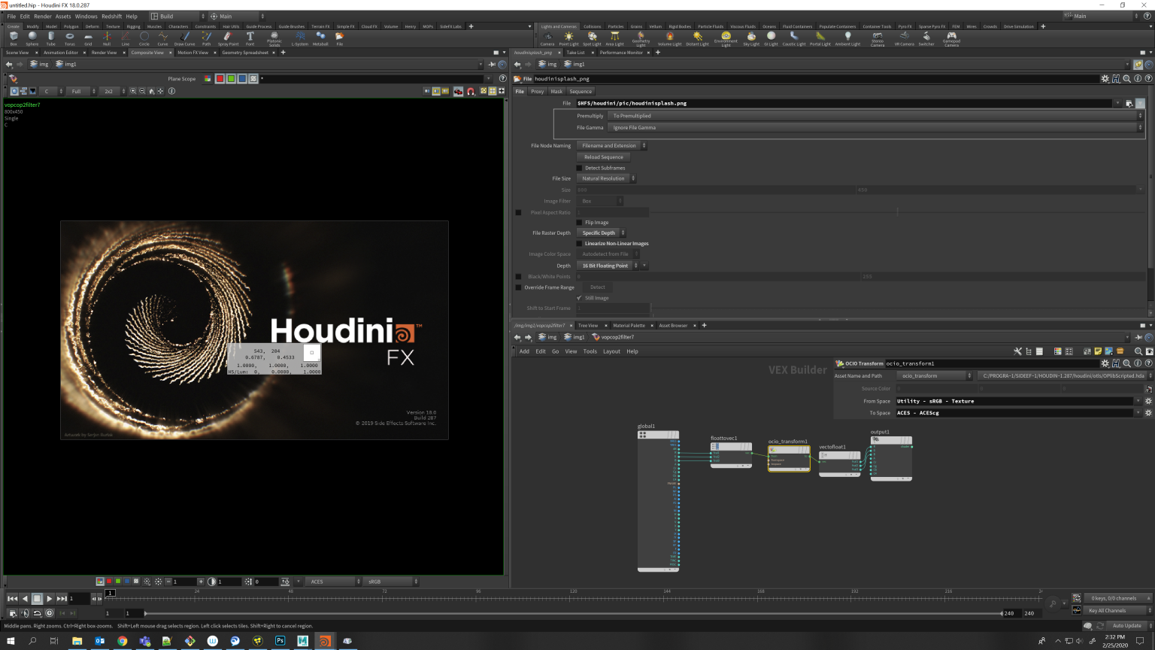Check Linearize Non-Linear Images option
The width and height of the screenshot is (1155, 650).
[580, 244]
